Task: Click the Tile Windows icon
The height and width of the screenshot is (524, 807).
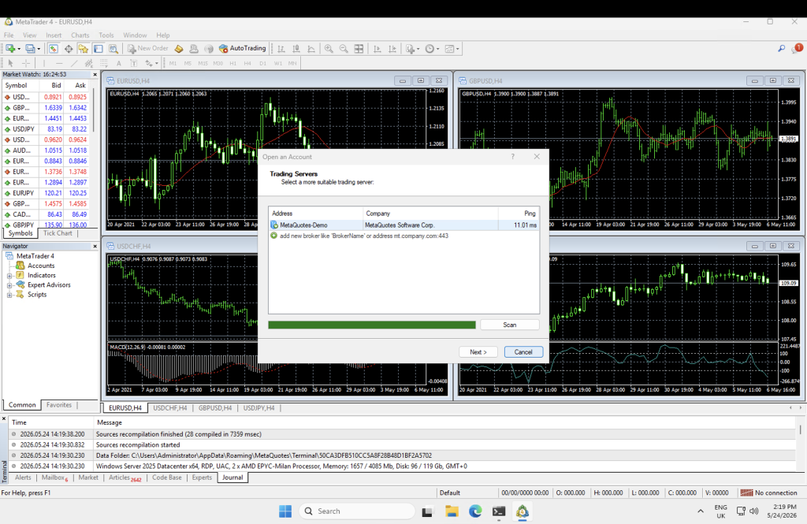Action: [359, 48]
